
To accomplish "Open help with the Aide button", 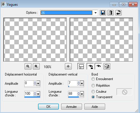I will click(95, 107).
